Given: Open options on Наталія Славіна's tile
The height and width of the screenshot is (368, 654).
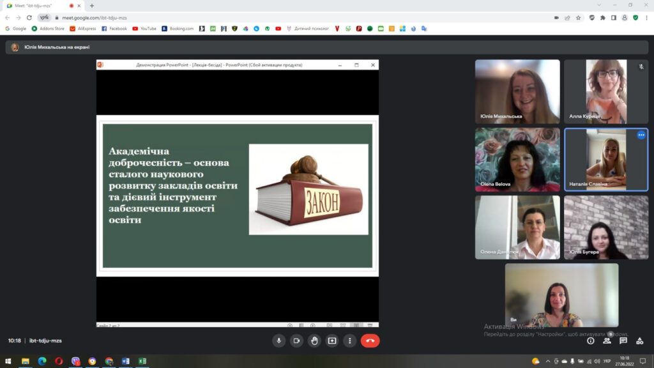Looking at the screenshot, I should (641, 135).
